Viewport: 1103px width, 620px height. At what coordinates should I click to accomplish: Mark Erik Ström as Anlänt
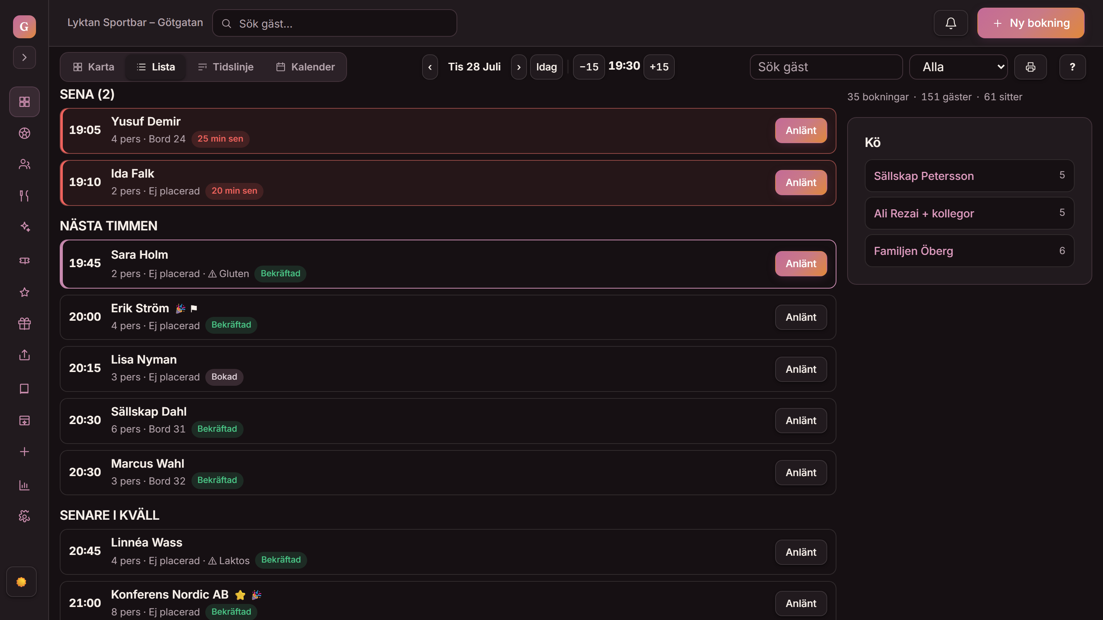[x=801, y=317]
